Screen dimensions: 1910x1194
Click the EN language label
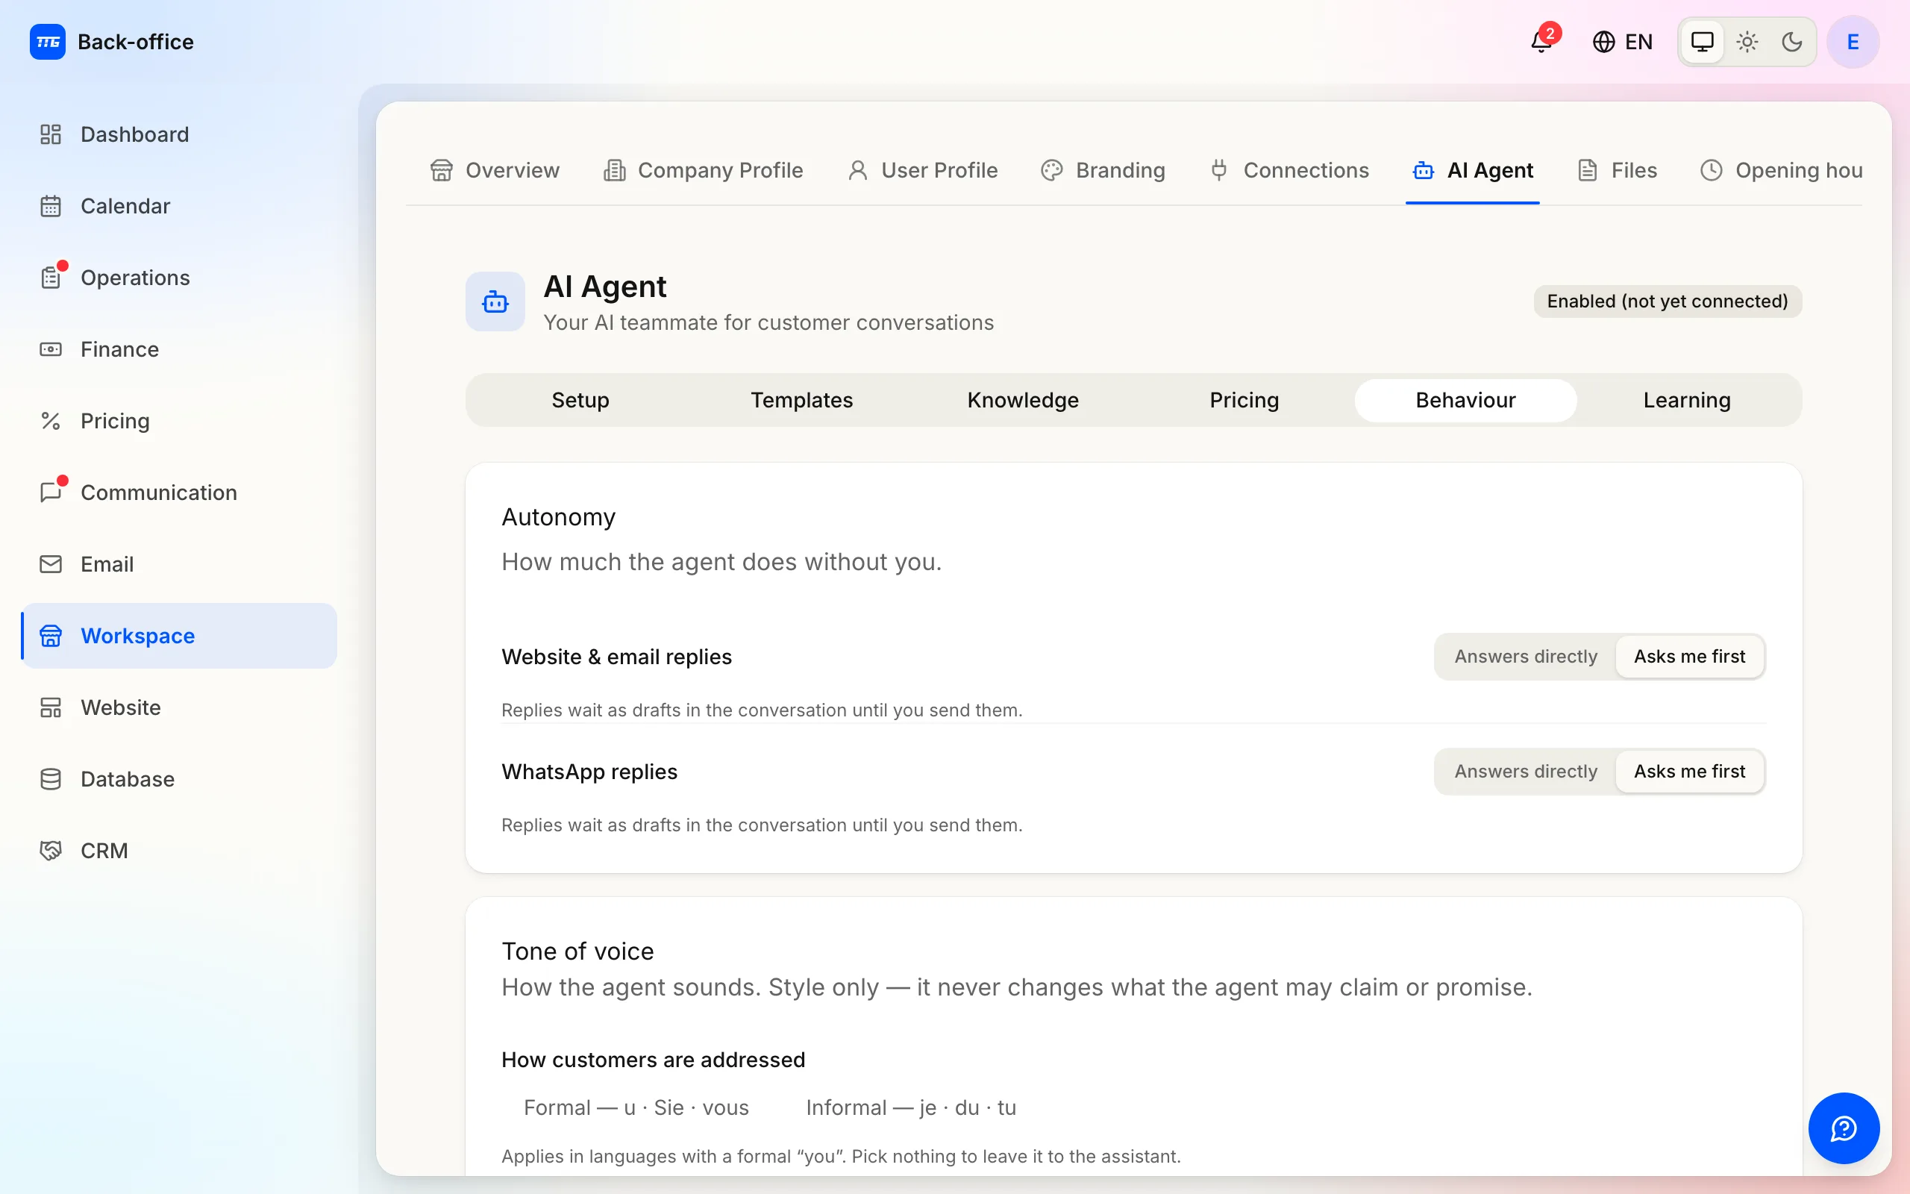[x=1638, y=42]
